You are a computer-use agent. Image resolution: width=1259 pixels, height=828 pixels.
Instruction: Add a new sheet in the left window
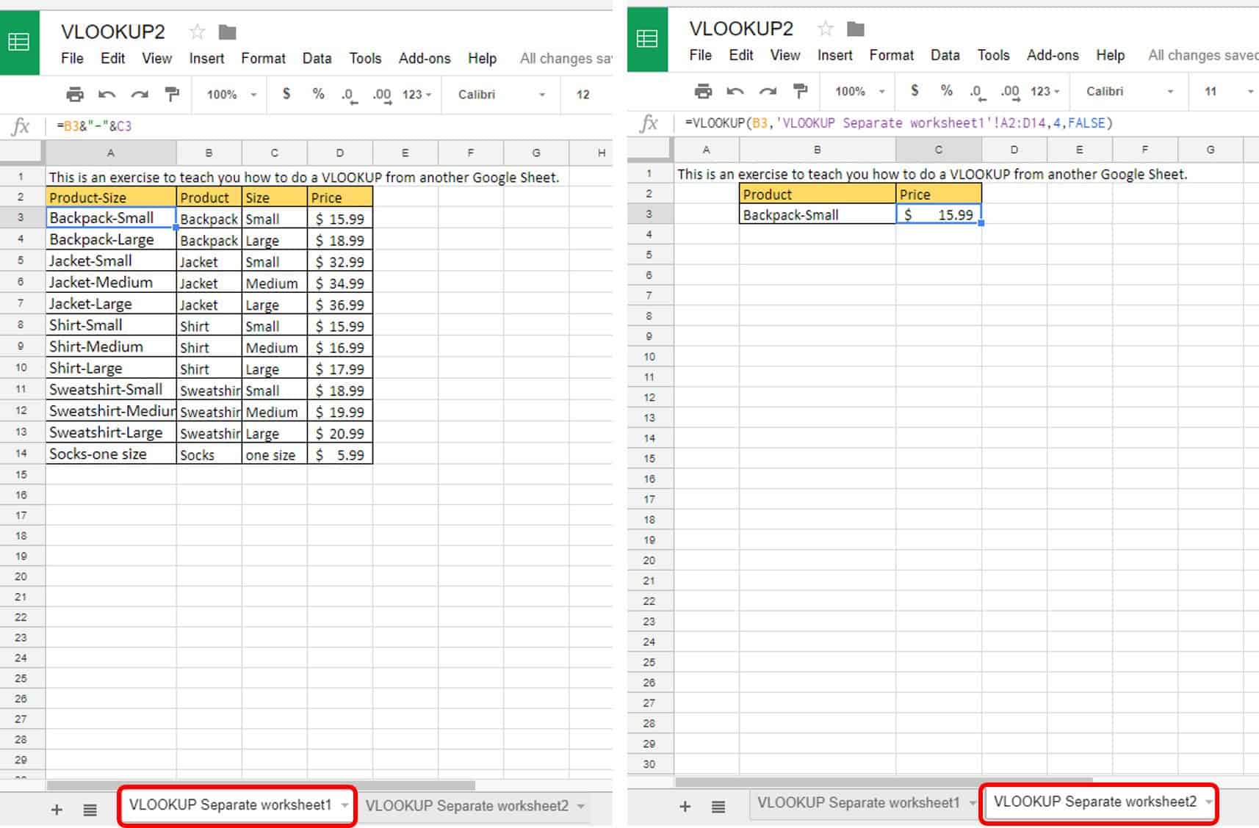57,810
